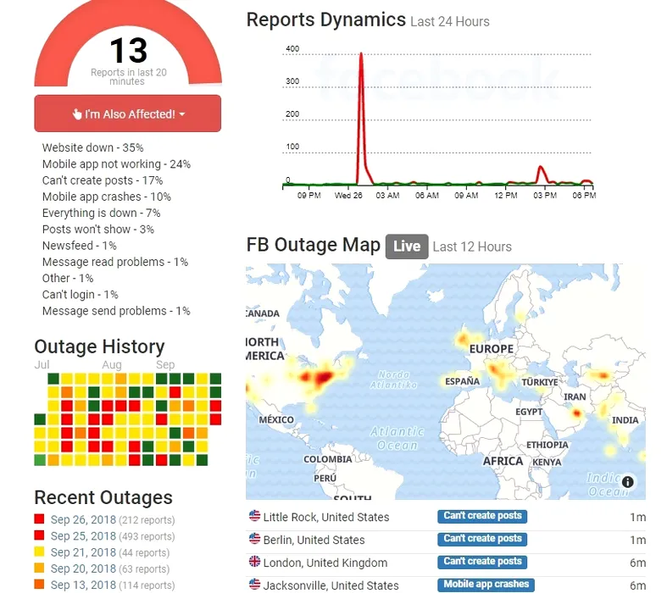
Task: Open the caret dropdown on I'm Also Affected
Action: click(x=182, y=114)
